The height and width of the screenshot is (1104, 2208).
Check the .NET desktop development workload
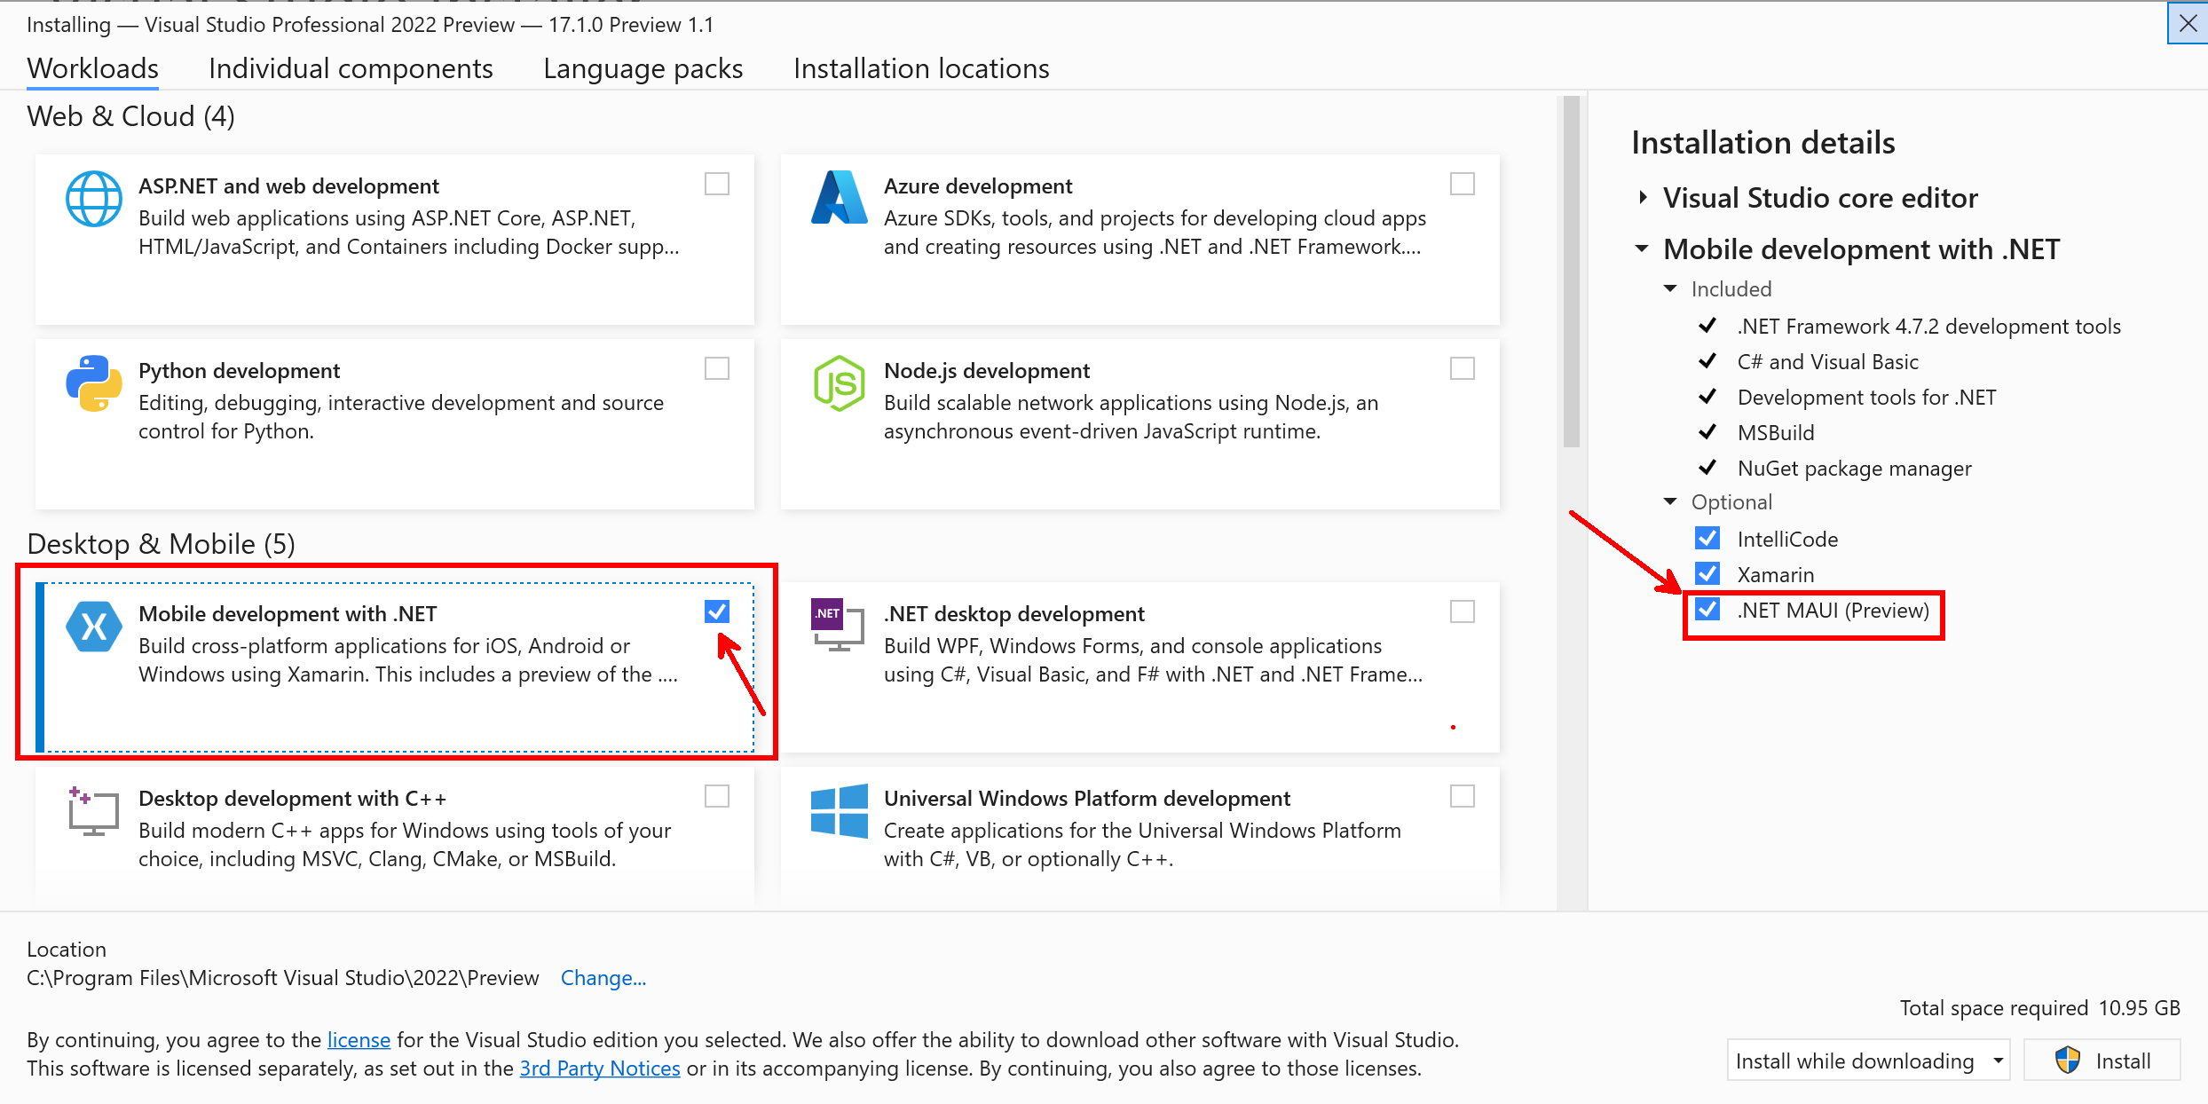1463,611
